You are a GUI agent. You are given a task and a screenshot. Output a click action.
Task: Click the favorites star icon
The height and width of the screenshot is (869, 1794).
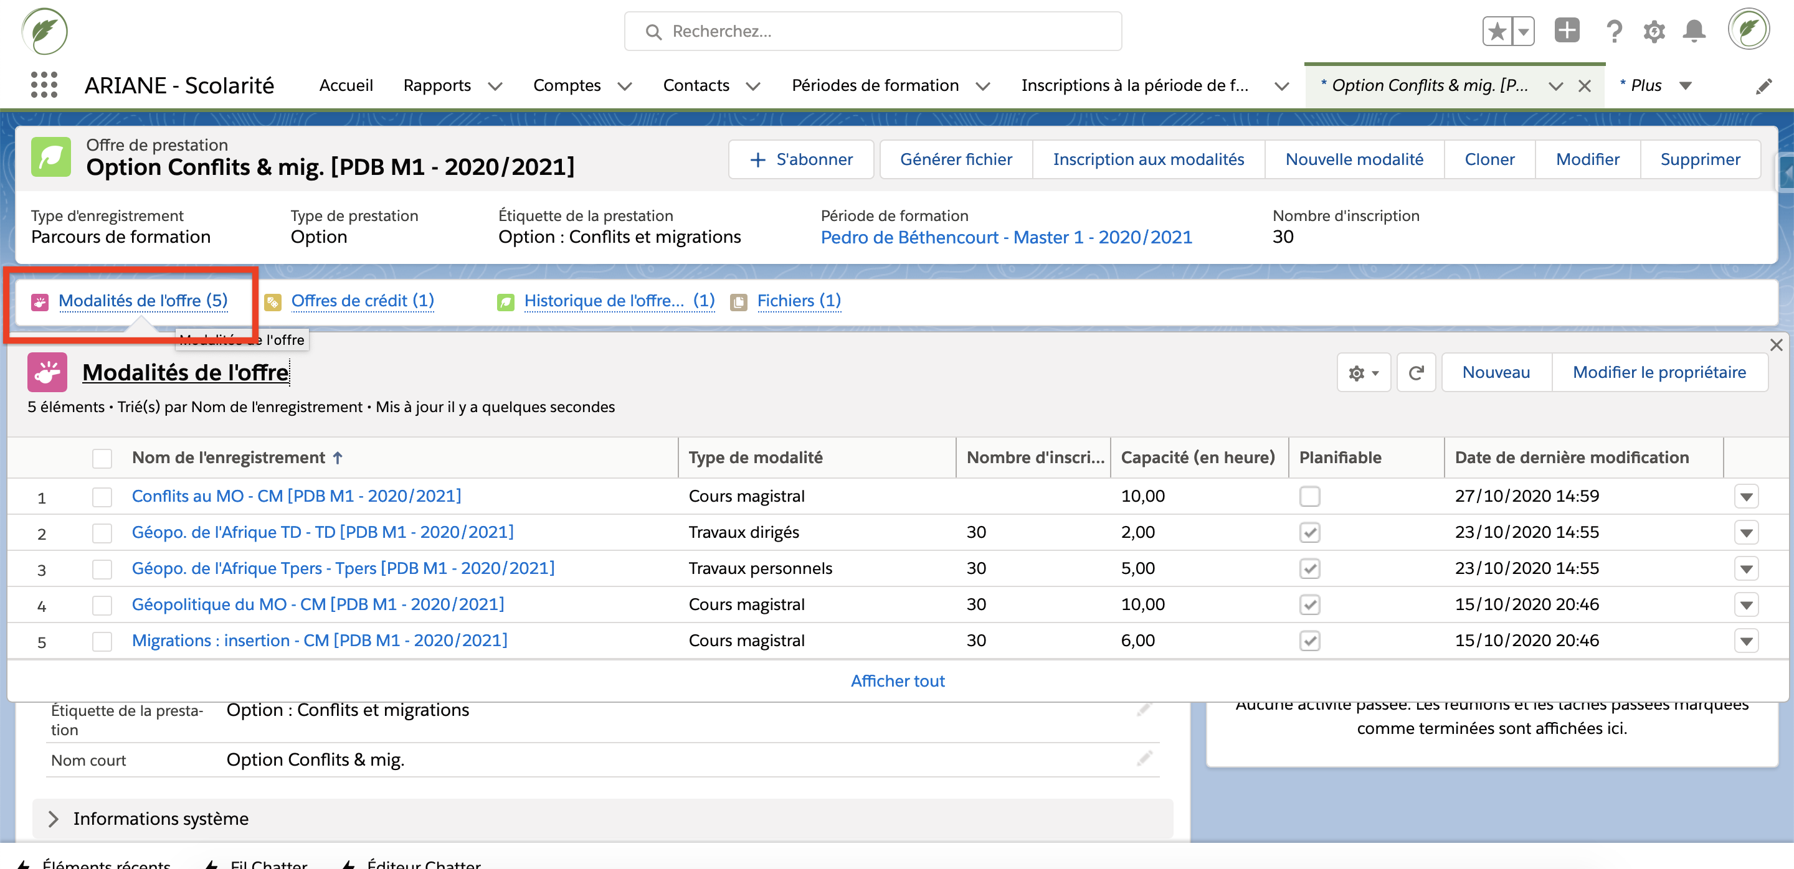point(1497,31)
